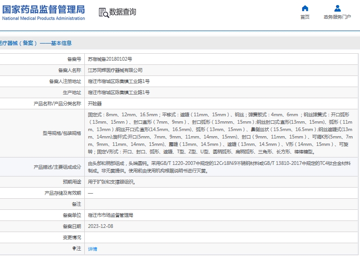Open the government service portal person icon
The height and width of the screenshot is (258, 360).
tap(337, 8)
